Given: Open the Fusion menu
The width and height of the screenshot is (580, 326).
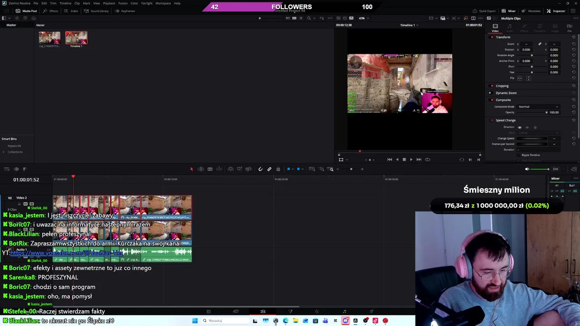Looking at the screenshot, I should (123, 3).
